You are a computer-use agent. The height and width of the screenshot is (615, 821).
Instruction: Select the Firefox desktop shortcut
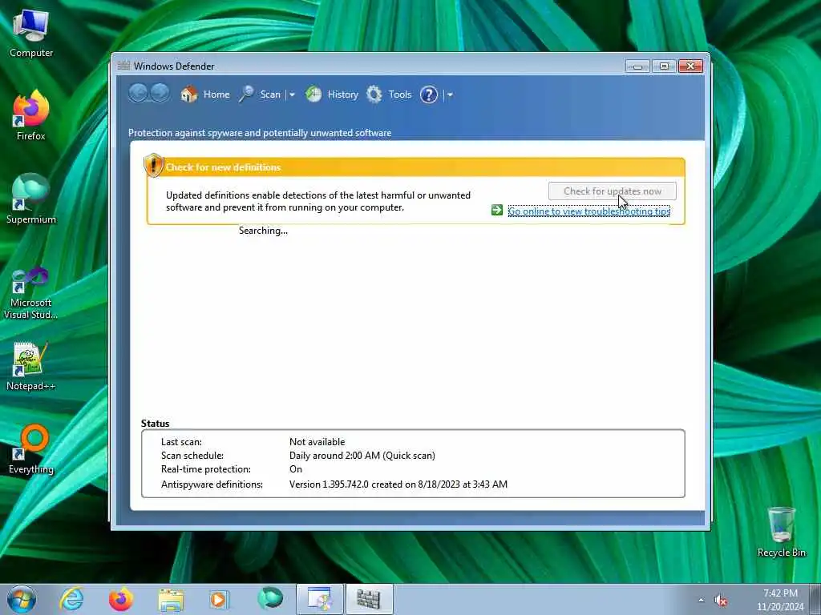pyautogui.click(x=31, y=115)
